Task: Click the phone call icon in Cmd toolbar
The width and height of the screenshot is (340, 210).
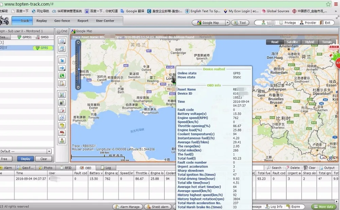Action: click(x=62, y=76)
